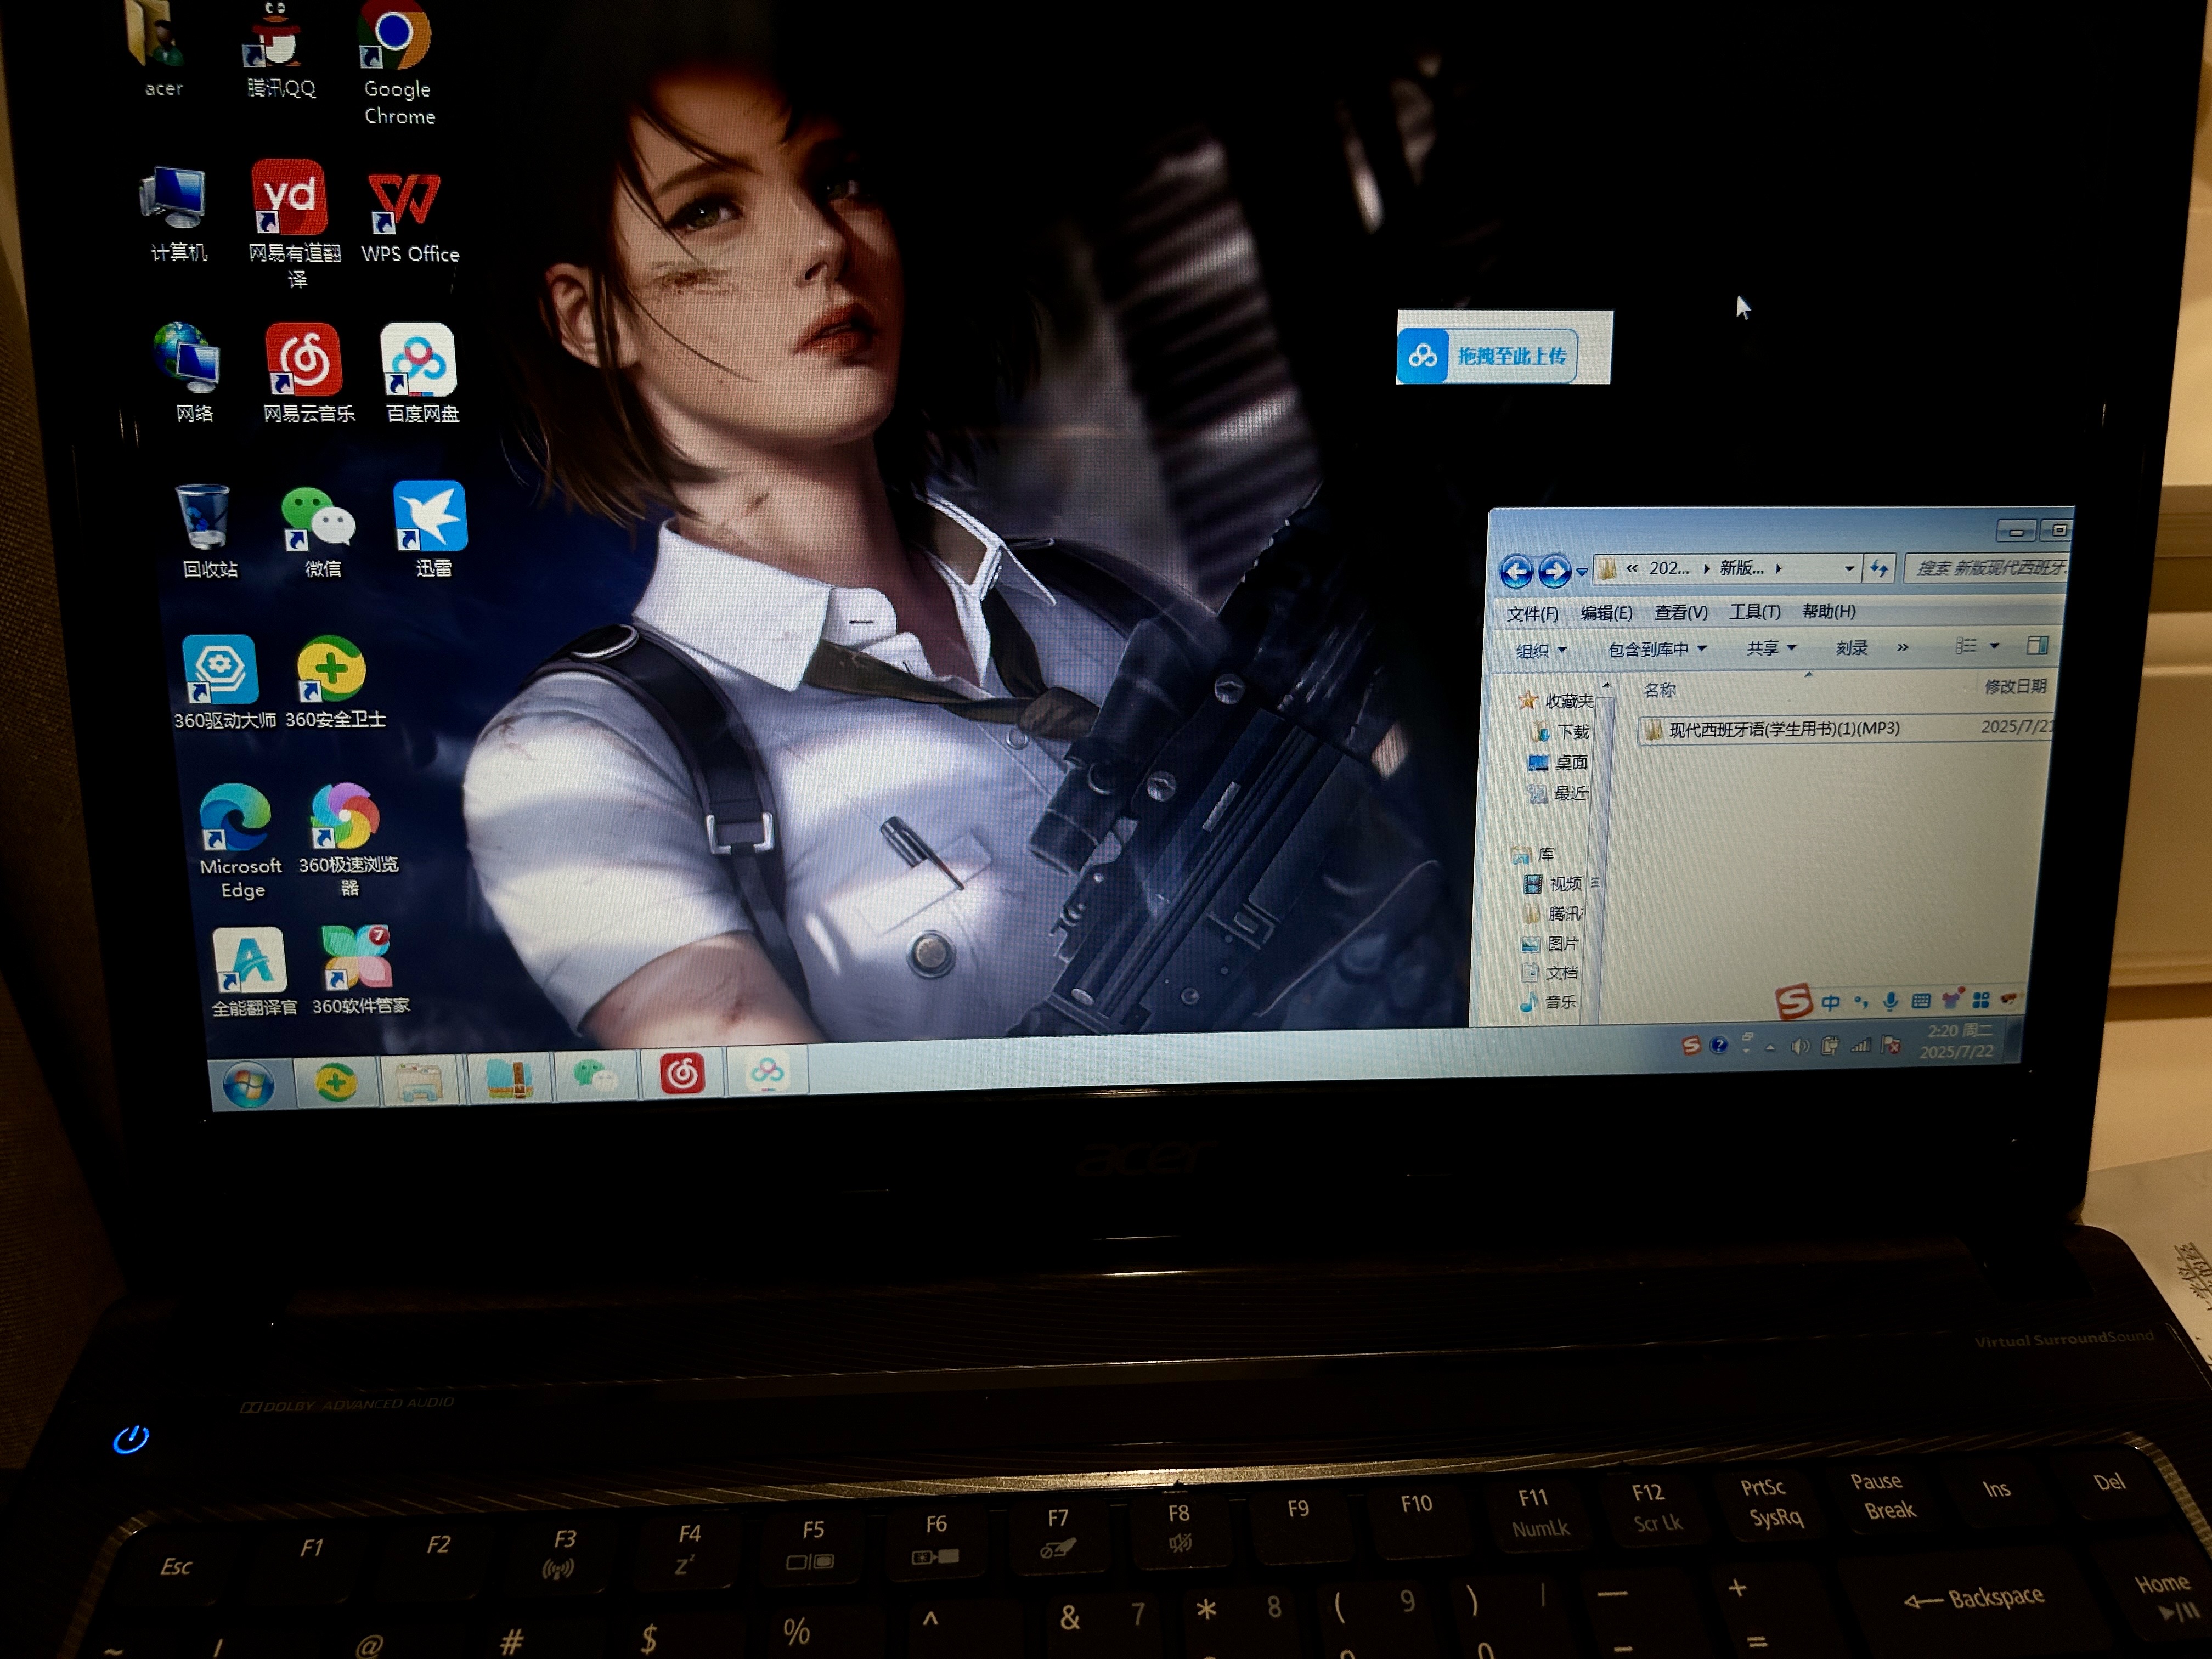Open the 帮助(H) menu
Viewport: 2212px width, 1659px height.
pos(1828,610)
